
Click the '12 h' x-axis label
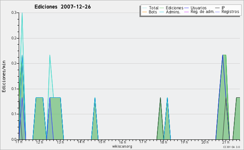[x=39, y=142]
